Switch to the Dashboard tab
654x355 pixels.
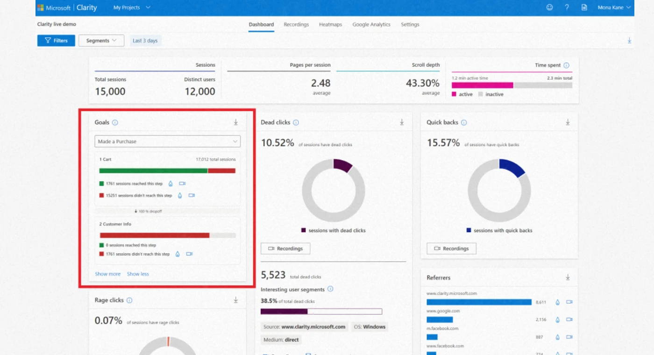(261, 25)
